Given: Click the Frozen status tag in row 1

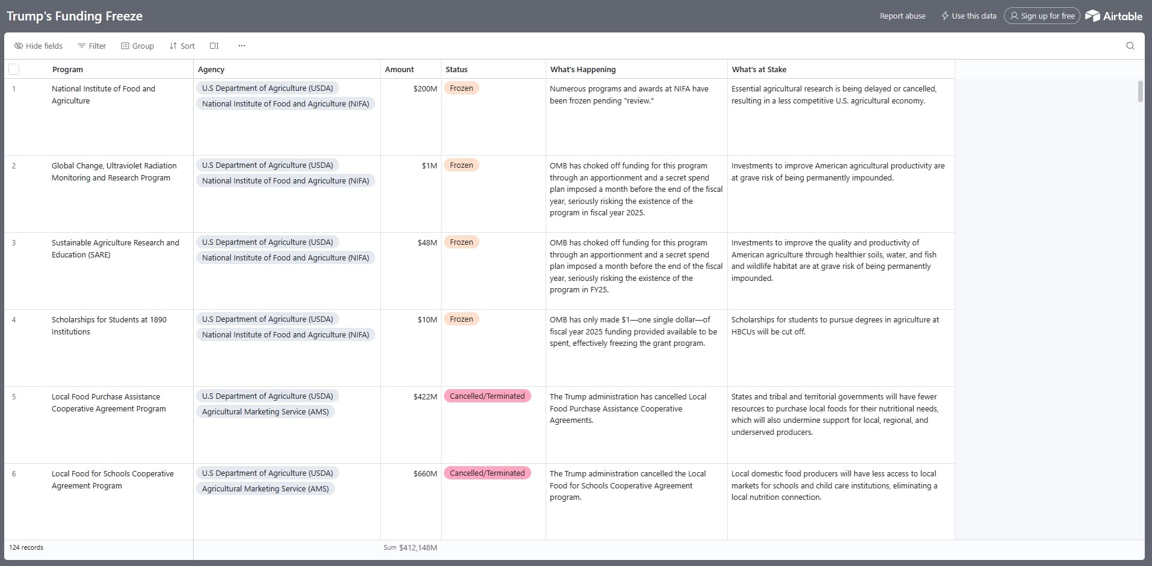Looking at the screenshot, I should (461, 88).
